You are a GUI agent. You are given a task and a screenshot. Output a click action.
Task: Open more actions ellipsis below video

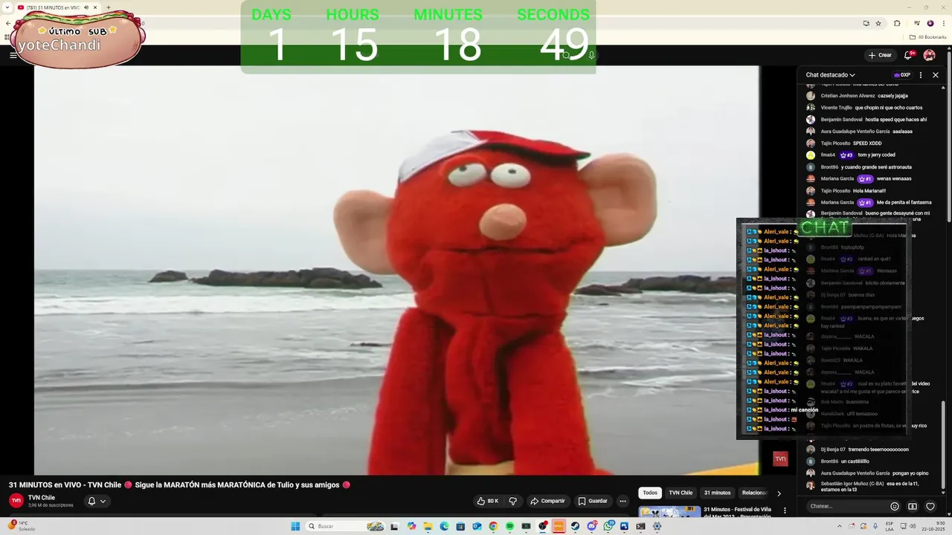coord(623,501)
